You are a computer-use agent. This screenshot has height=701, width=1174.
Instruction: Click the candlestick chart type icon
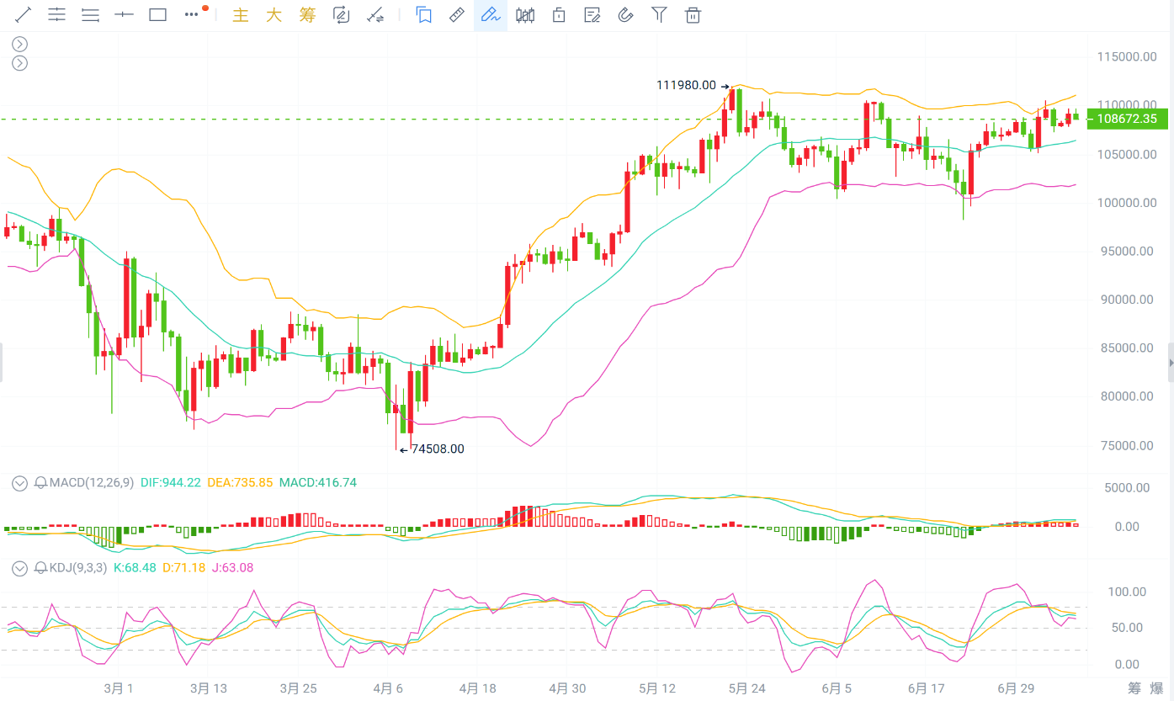click(525, 14)
